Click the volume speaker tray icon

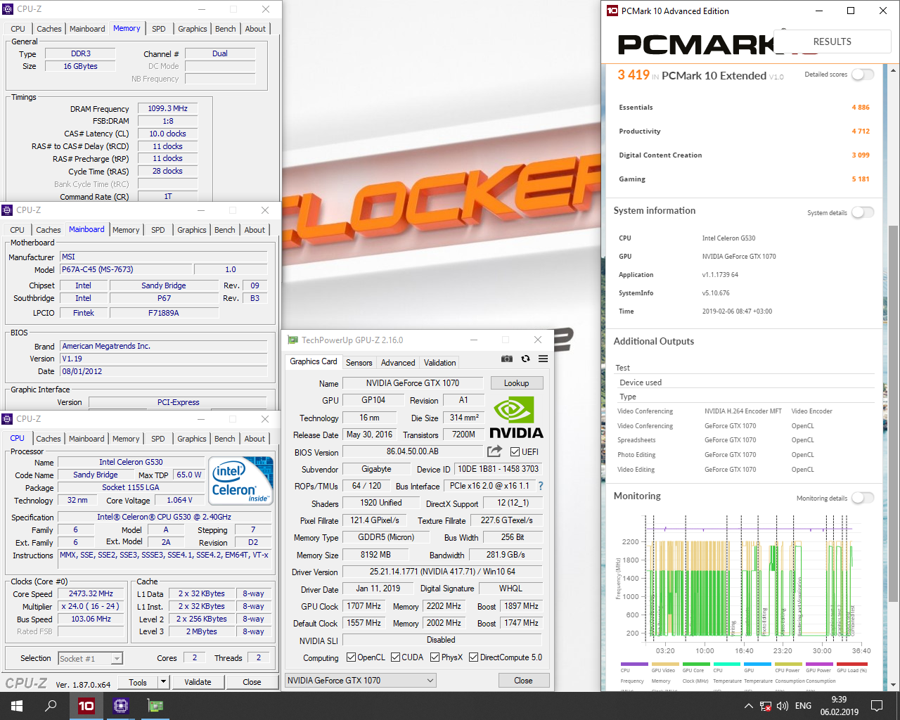[x=783, y=706]
